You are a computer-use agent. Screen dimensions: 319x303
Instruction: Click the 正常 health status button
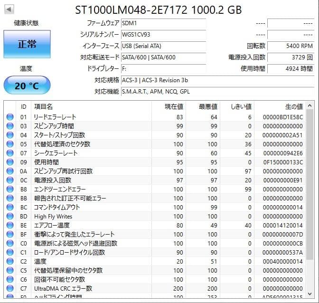27,44
